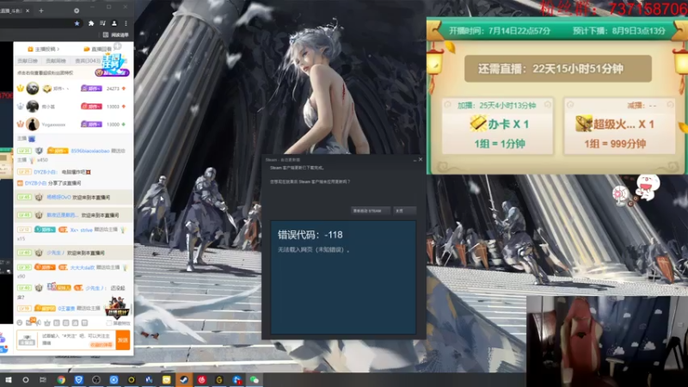Image resolution: width=688 pixels, height=387 pixels.
Task: Open WeChat from the taskbar
Action: click(255, 379)
